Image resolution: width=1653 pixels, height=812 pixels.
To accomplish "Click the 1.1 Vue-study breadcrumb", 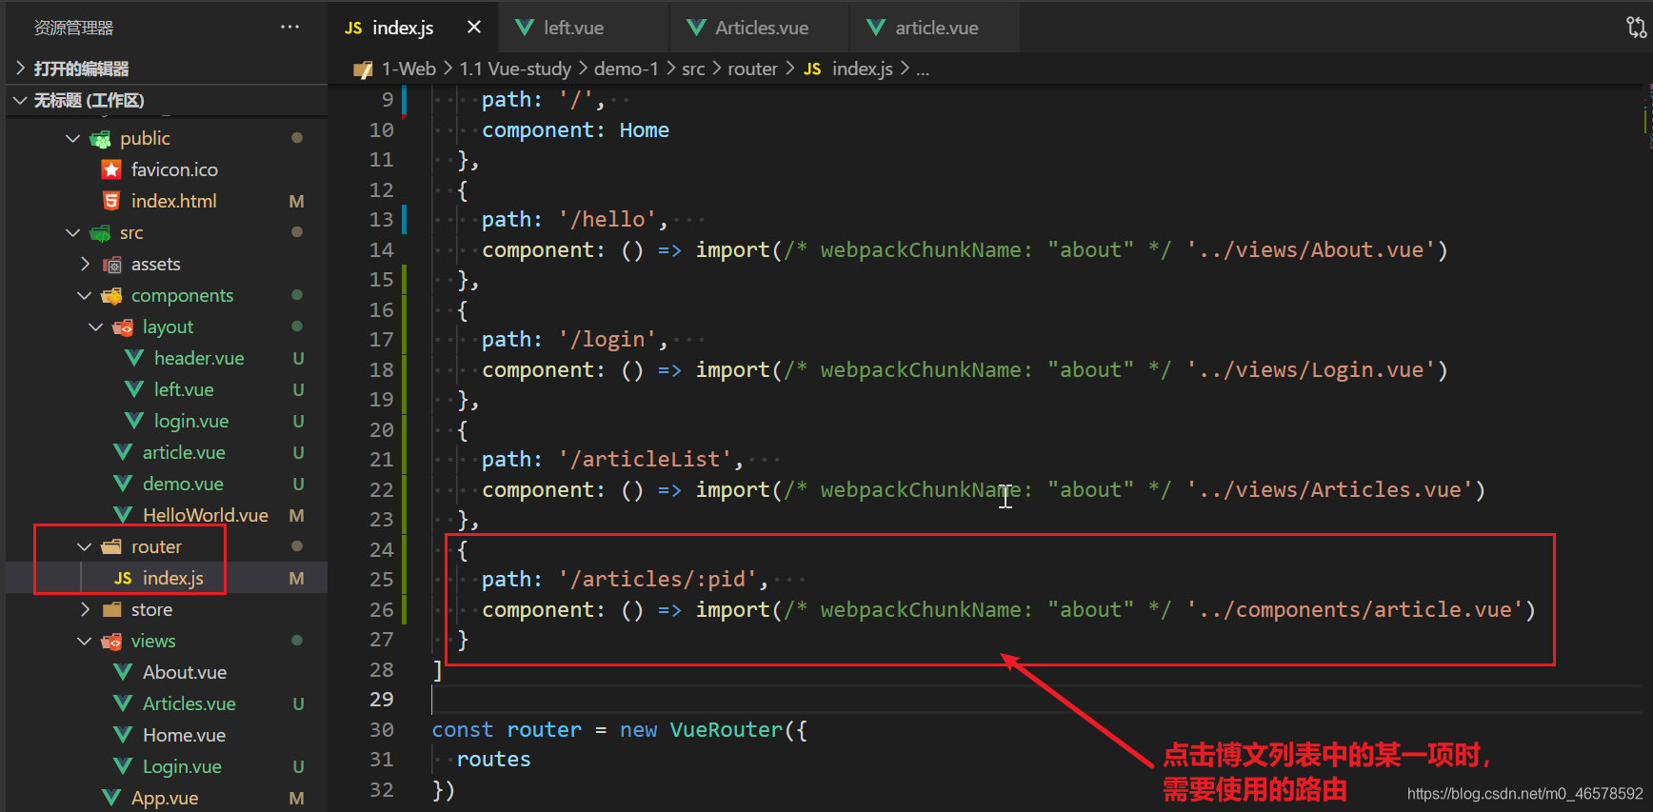I will [515, 69].
